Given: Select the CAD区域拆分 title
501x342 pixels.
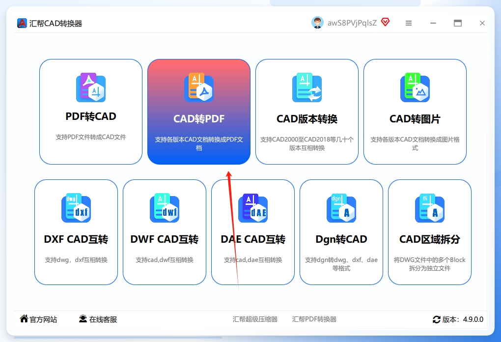Looking at the screenshot, I should click(430, 239).
